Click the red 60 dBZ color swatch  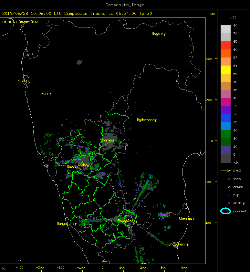click(x=225, y=46)
